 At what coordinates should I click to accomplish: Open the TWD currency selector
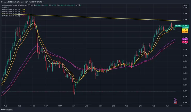pos(185,5)
